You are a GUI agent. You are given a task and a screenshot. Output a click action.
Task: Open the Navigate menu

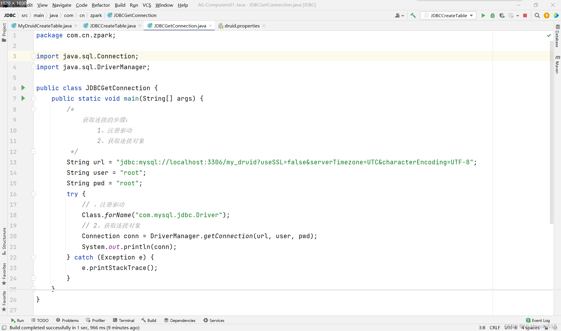(62, 5)
